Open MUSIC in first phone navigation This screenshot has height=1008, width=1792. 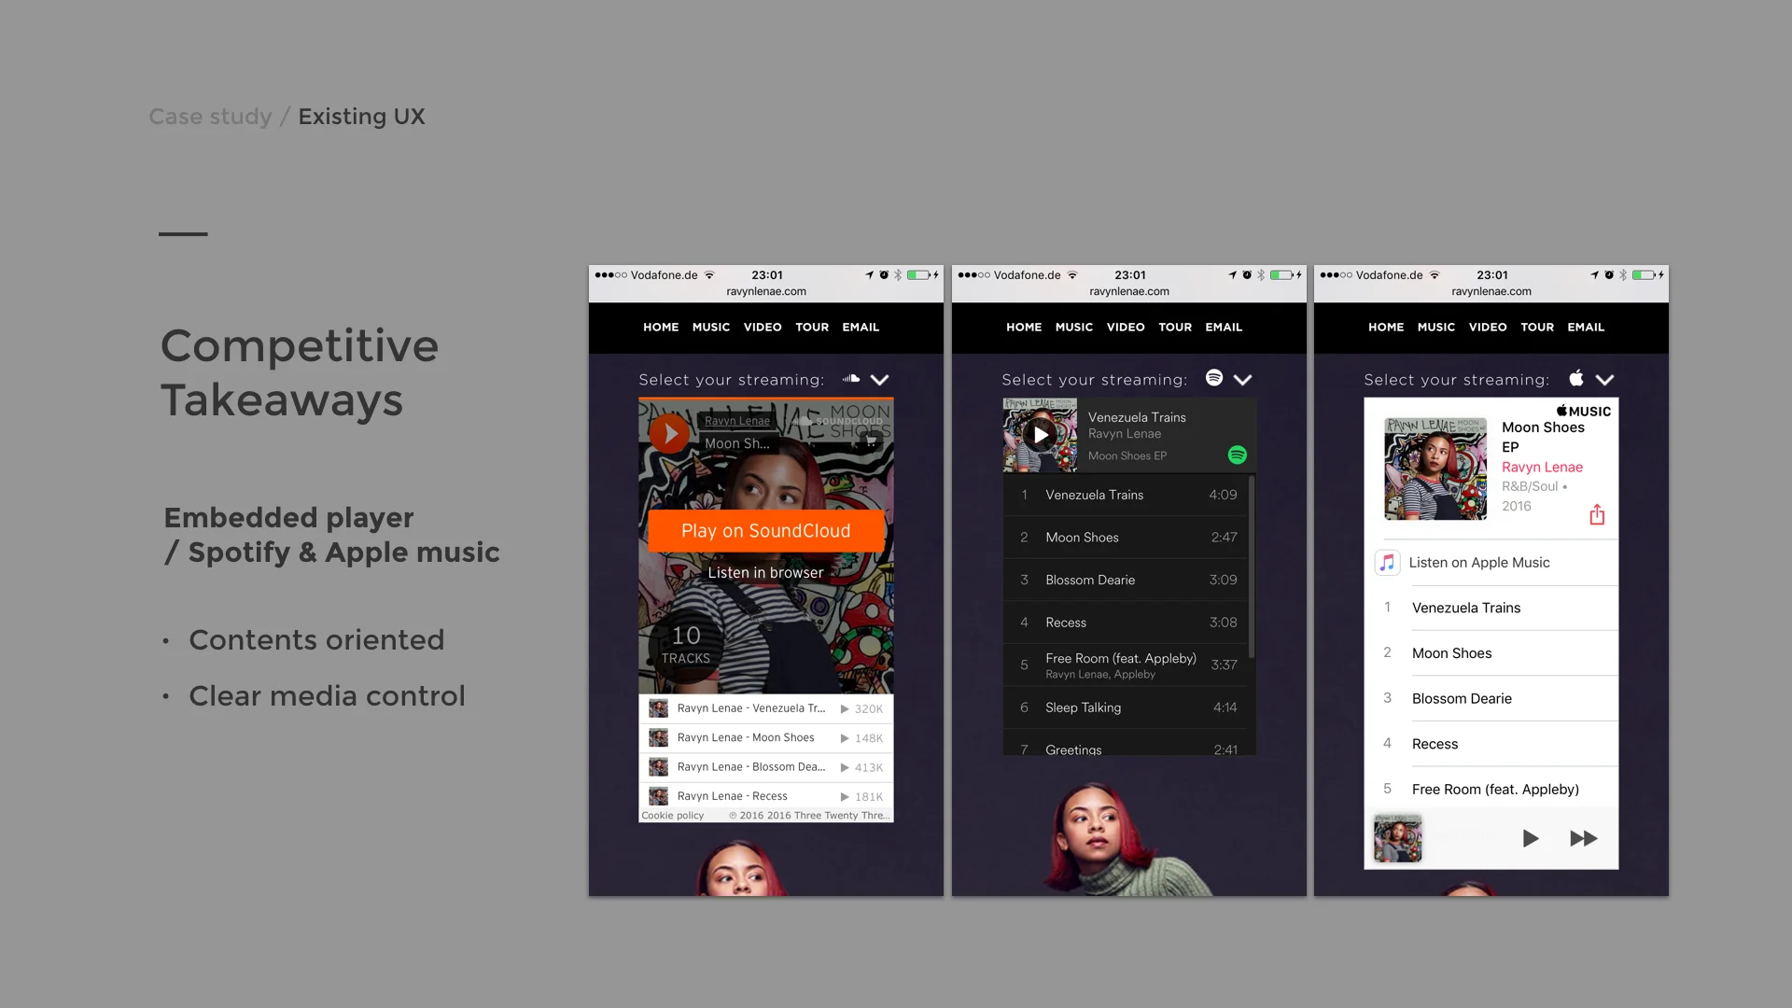[x=711, y=328]
